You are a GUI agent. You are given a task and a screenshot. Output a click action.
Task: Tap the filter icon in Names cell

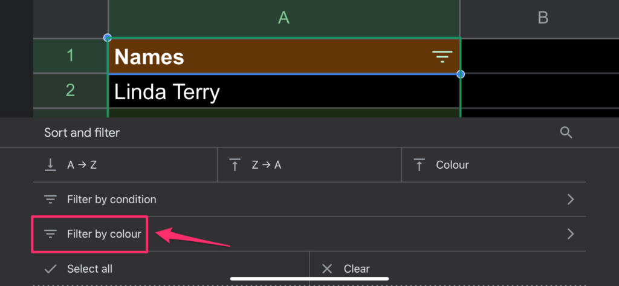coord(442,57)
